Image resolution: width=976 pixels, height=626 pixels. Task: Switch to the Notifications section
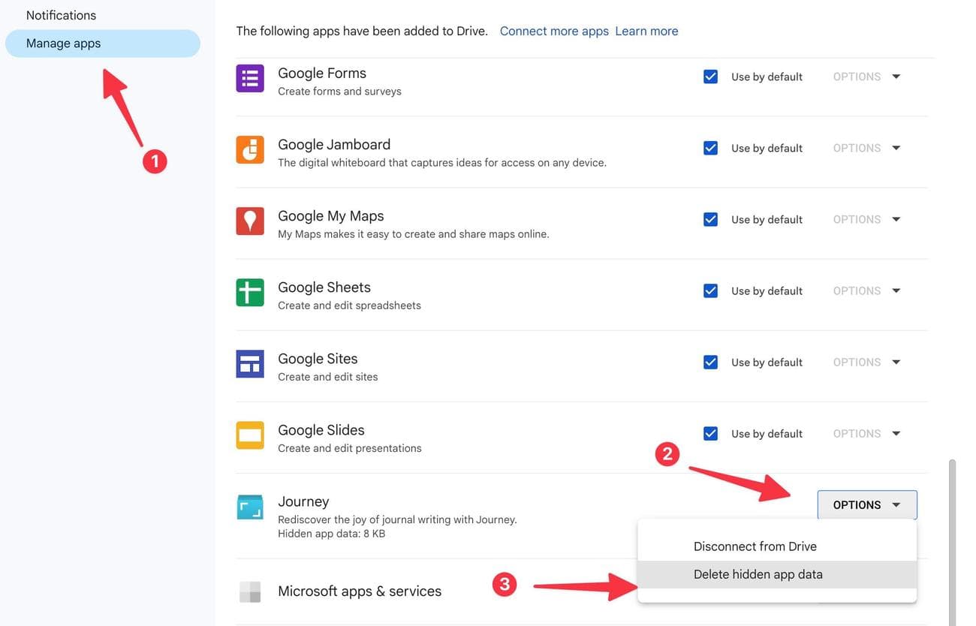(61, 14)
